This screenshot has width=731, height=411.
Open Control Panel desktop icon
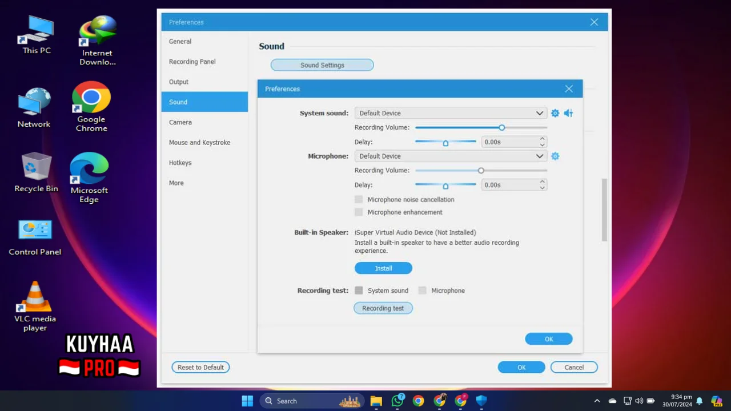(x=35, y=237)
